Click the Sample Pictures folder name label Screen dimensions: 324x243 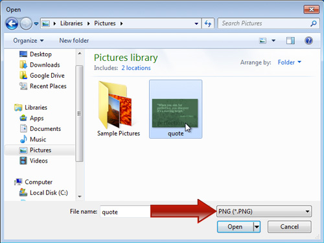[119, 133]
